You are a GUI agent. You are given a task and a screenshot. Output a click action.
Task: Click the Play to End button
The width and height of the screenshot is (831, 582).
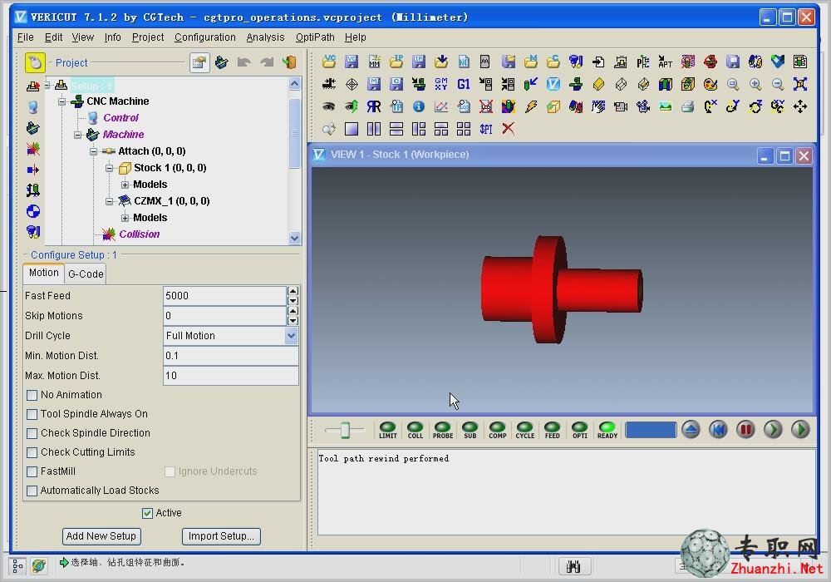tap(800, 429)
